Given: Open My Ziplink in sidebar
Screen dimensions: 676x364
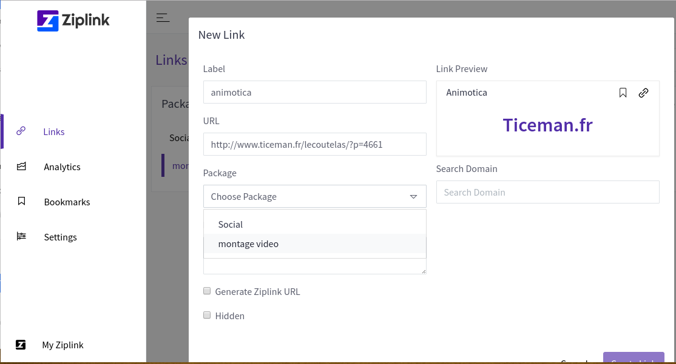Looking at the screenshot, I should [x=63, y=345].
